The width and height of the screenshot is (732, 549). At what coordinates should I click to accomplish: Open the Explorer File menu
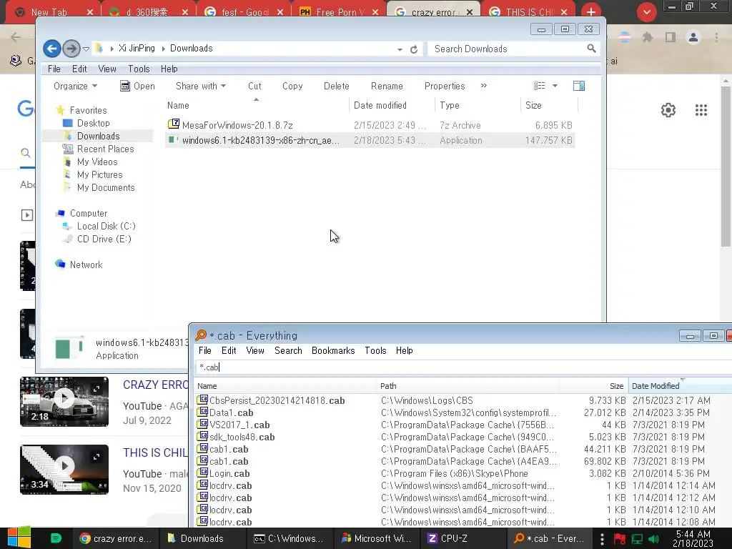pos(54,69)
